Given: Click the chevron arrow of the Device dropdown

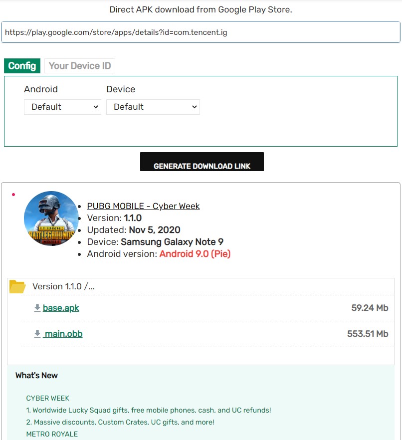Looking at the screenshot, I should click(195, 107).
